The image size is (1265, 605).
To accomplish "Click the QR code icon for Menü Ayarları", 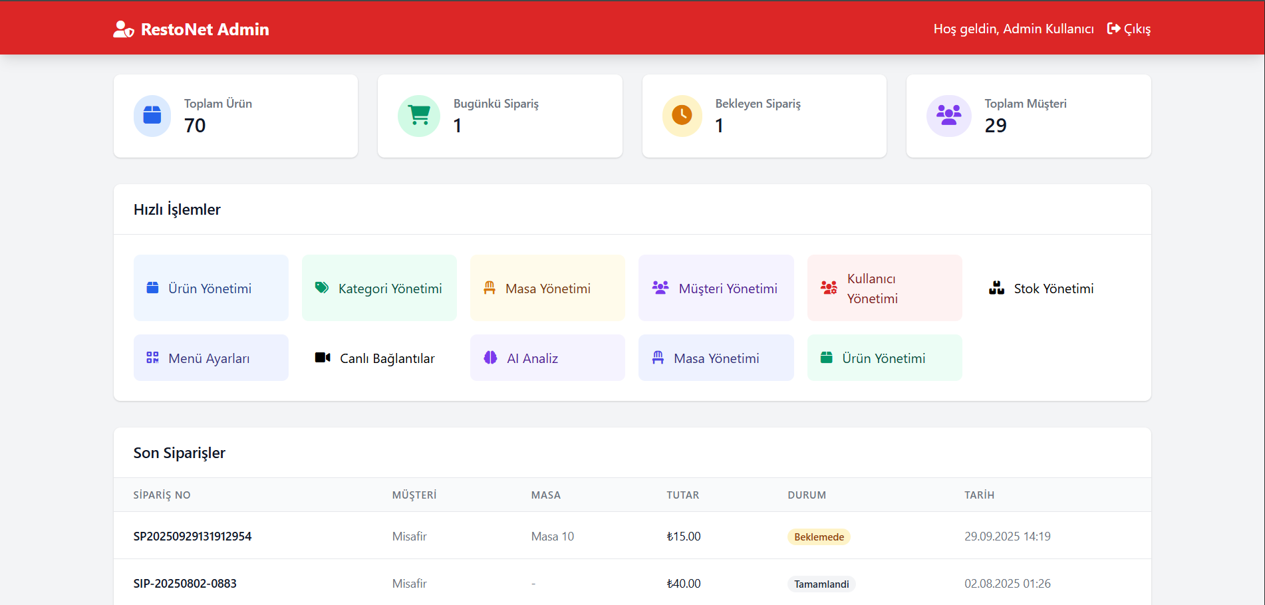I will point(152,358).
